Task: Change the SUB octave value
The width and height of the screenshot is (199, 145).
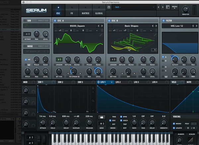Action: click(x=27, y=34)
